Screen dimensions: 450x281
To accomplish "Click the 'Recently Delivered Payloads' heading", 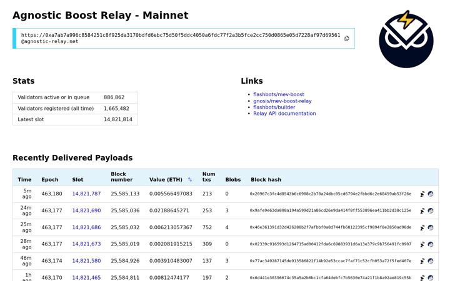I will (72, 158).
